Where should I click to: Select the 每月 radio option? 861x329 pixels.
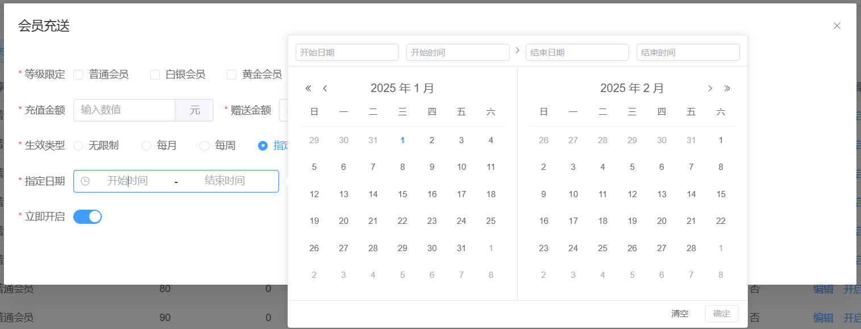coord(146,146)
